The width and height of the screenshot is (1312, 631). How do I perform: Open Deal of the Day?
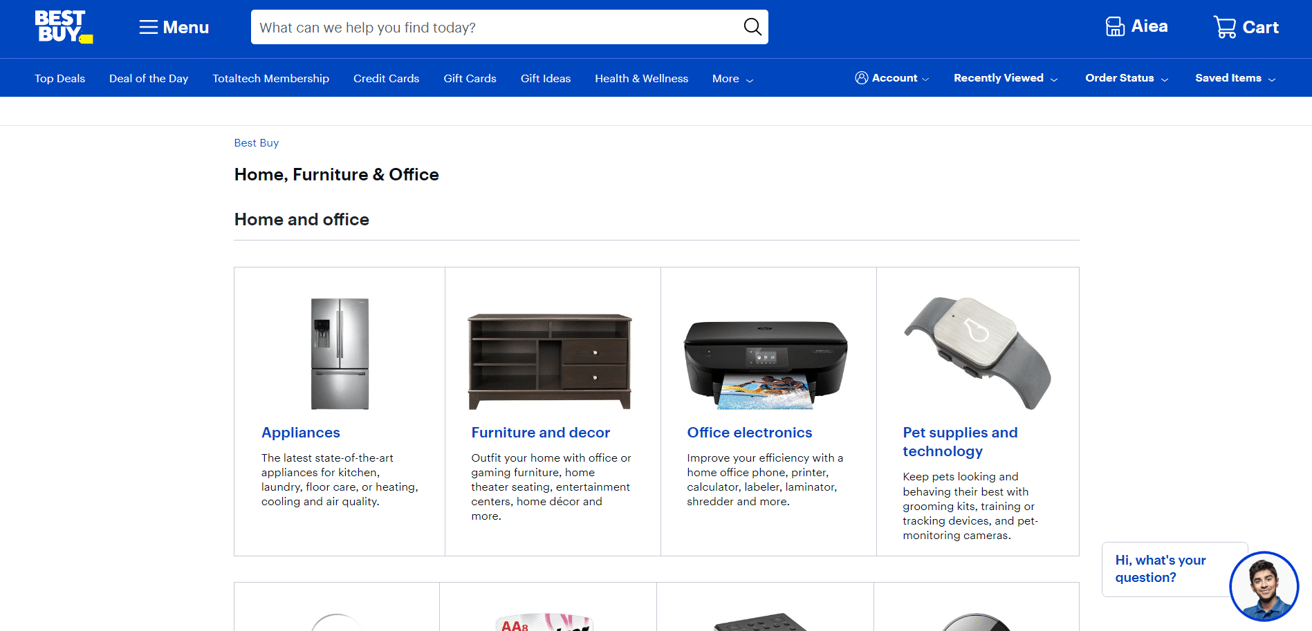(149, 78)
